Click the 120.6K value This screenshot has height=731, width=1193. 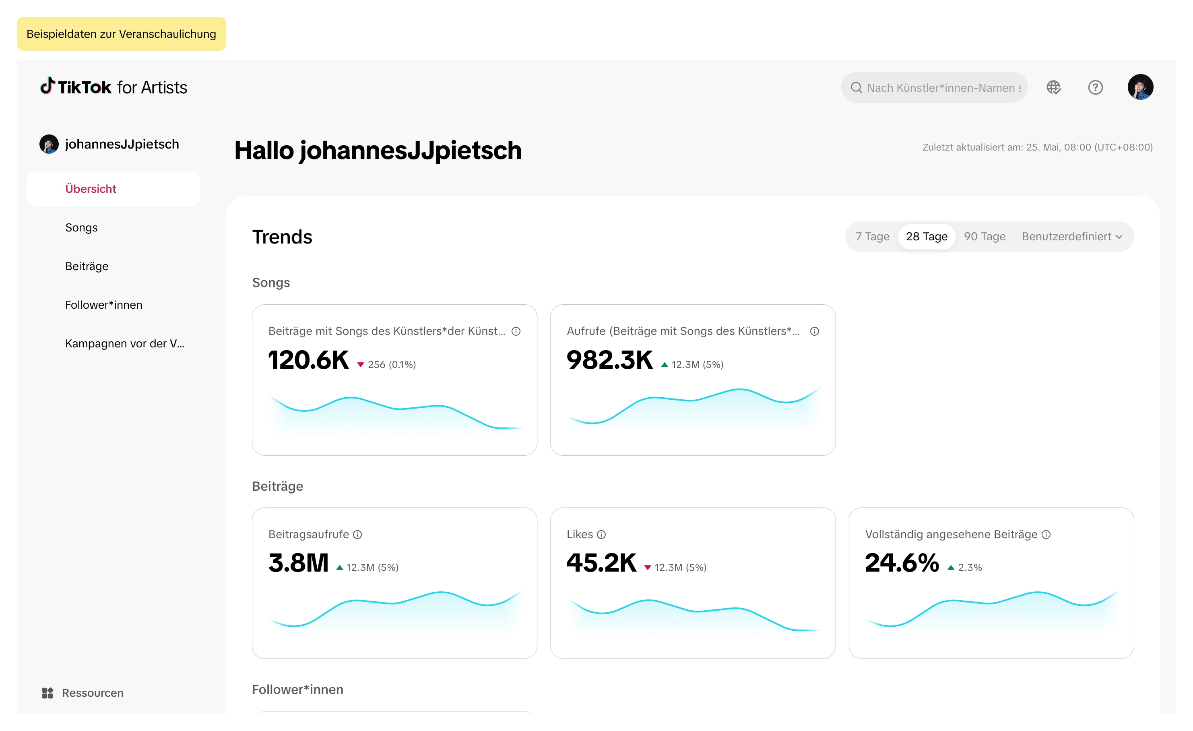point(308,360)
